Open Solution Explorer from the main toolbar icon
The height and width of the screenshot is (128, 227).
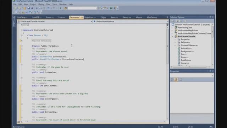click(x=101, y=8)
